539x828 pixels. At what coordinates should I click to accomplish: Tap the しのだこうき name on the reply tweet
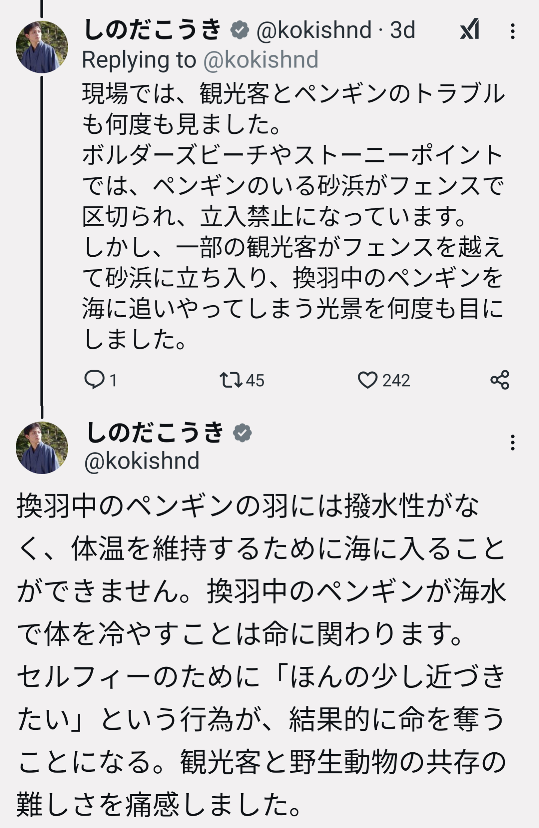point(153,30)
